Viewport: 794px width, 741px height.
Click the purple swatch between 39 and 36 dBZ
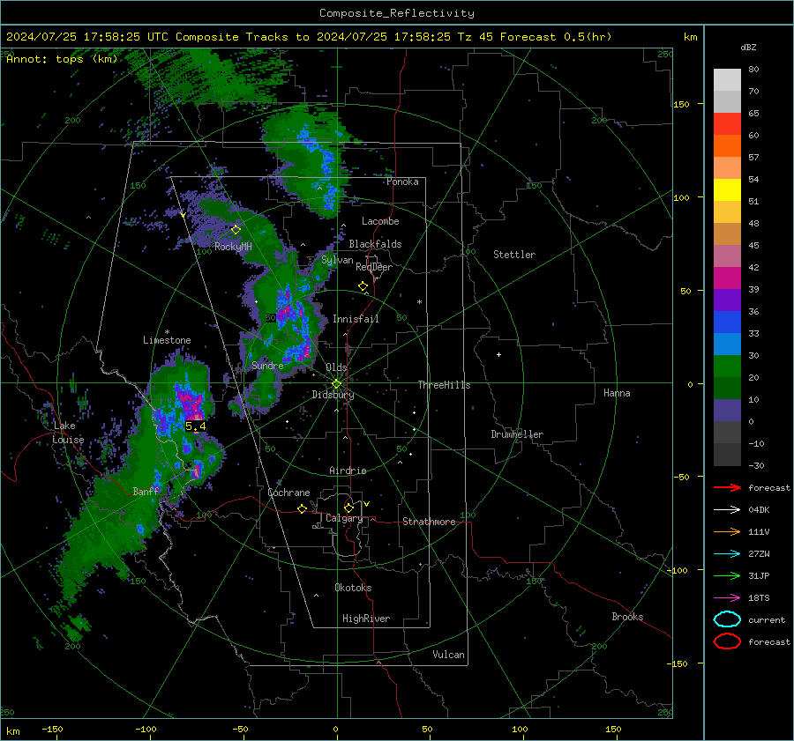pyautogui.click(x=727, y=300)
